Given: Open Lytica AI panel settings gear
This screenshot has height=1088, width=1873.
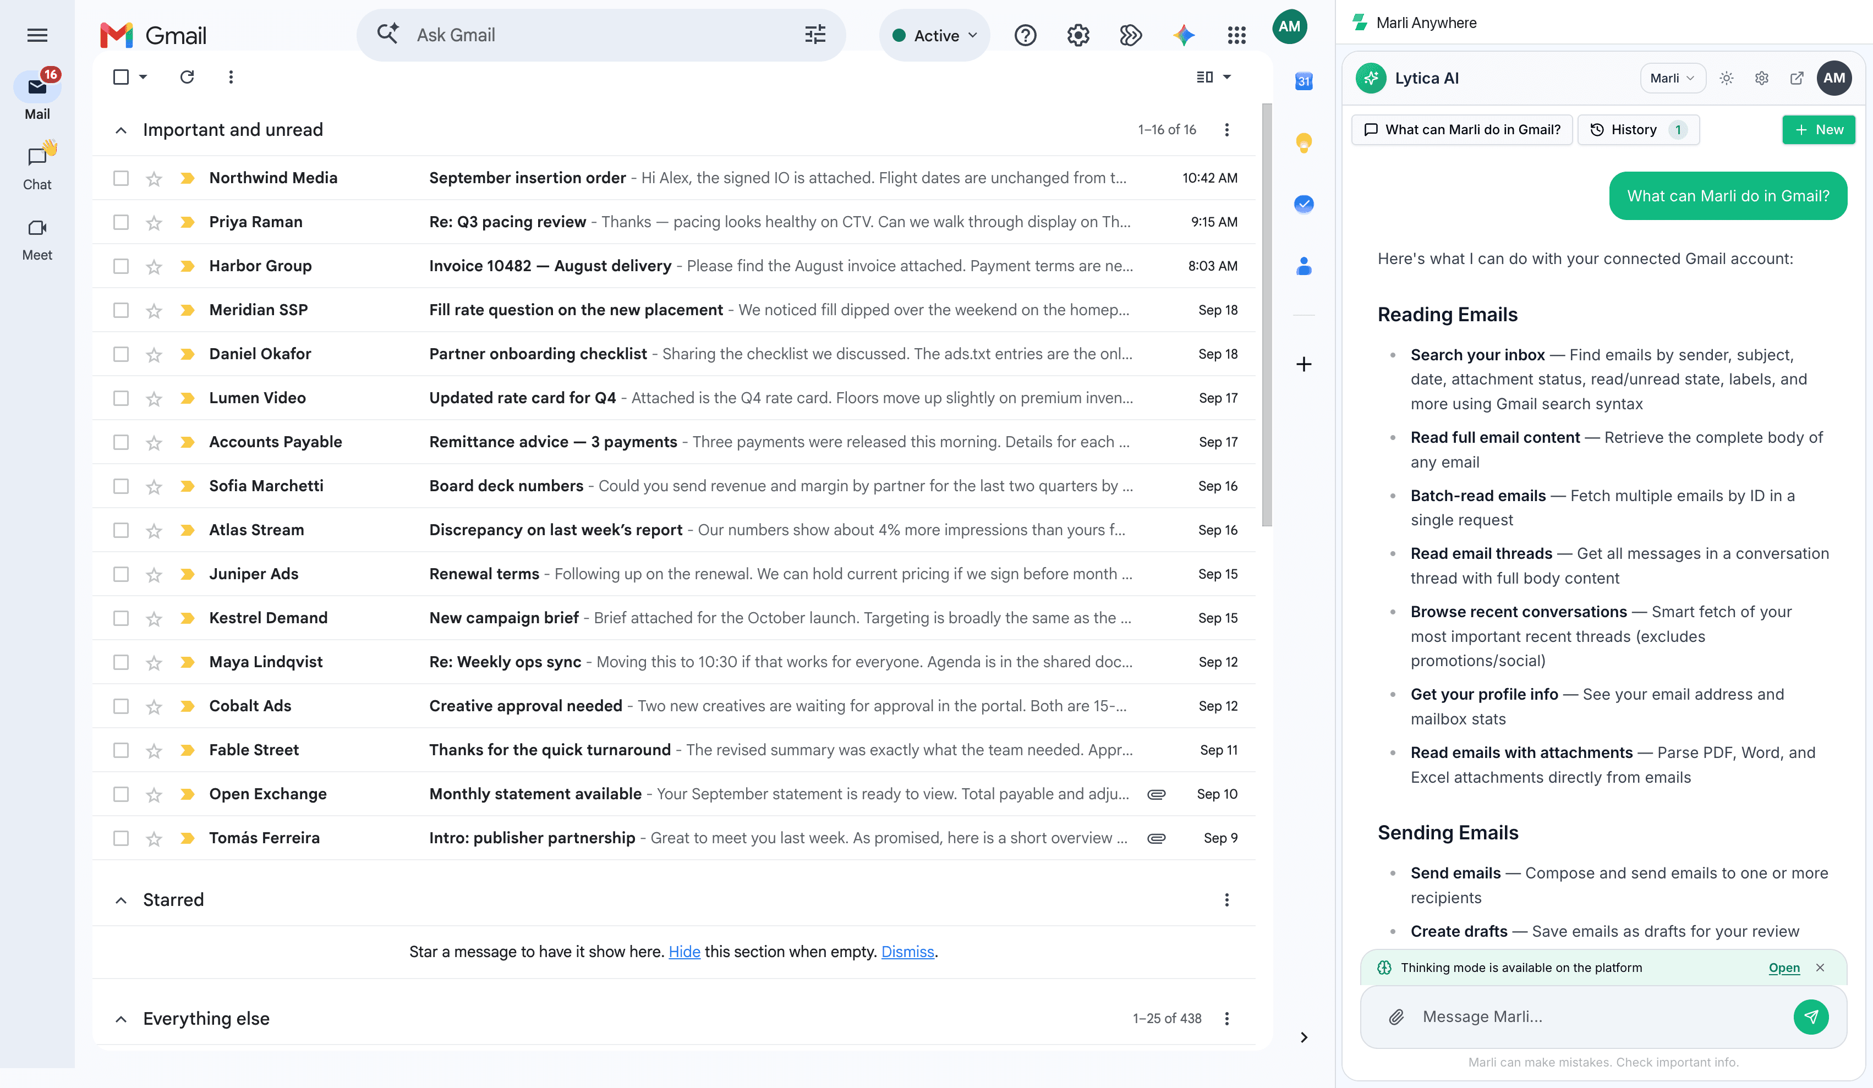Looking at the screenshot, I should [x=1761, y=78].
